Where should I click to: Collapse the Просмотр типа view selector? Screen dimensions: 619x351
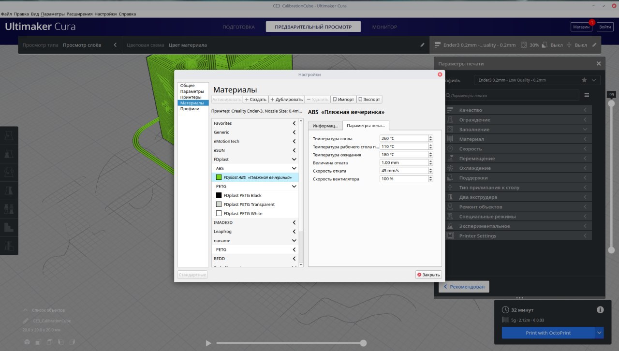click(x=115, y=45)
